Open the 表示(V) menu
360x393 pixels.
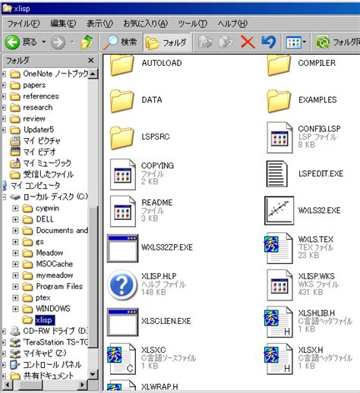(99, 24)
